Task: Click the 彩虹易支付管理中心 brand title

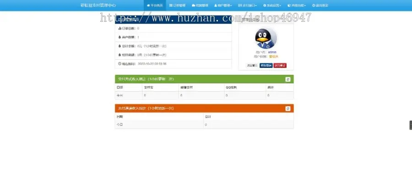Action: click(x=98, y=5)
